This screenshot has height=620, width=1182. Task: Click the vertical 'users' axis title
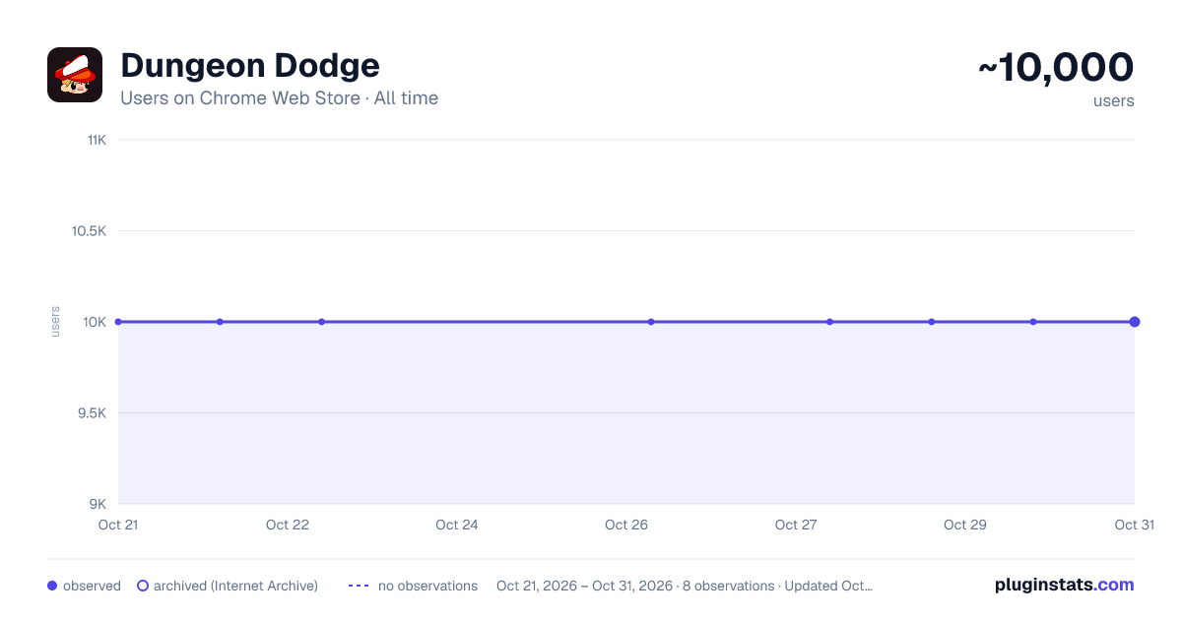tap(55, 322)
